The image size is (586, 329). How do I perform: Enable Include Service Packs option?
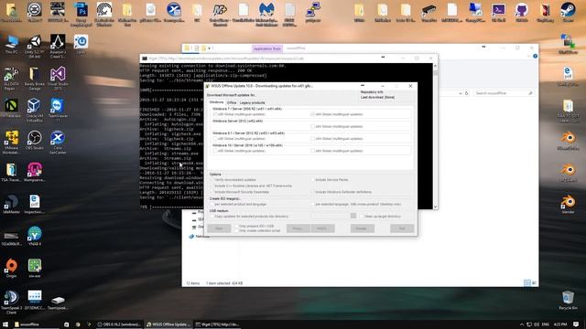point(312,180)
